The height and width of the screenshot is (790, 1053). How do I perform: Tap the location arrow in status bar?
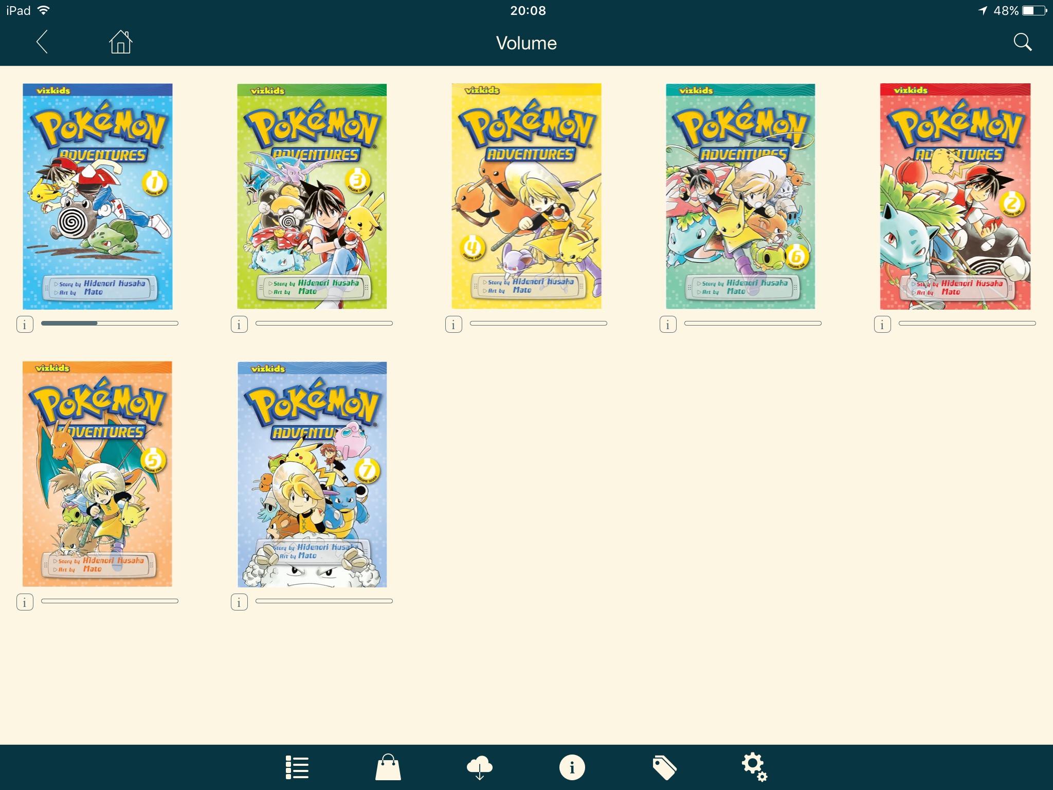tap(983, 11)
